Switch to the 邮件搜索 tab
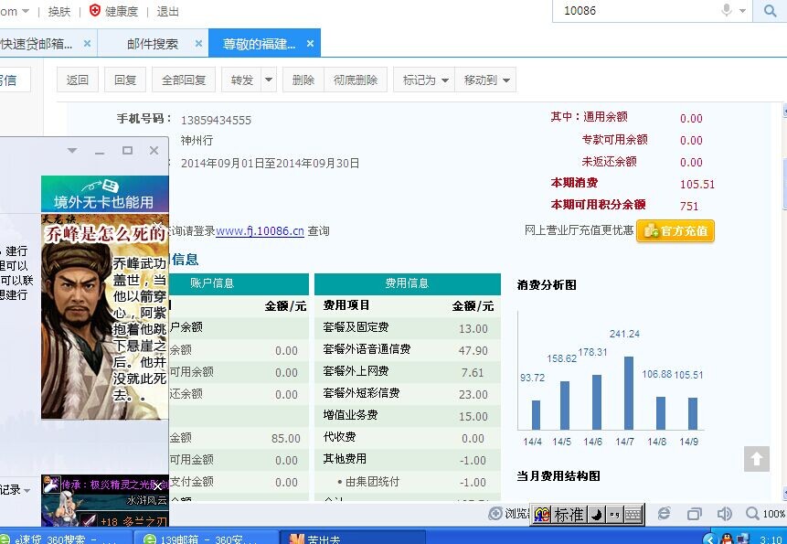787x544 pixels. pyautogui.click(x=152, y=44)
